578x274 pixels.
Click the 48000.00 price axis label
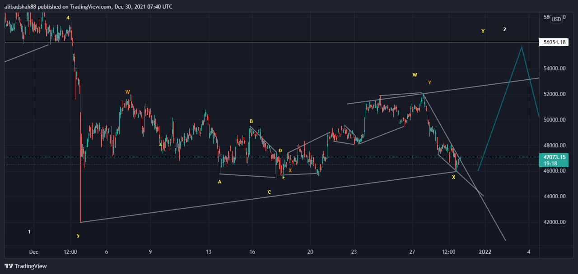(x=554, y=146)
